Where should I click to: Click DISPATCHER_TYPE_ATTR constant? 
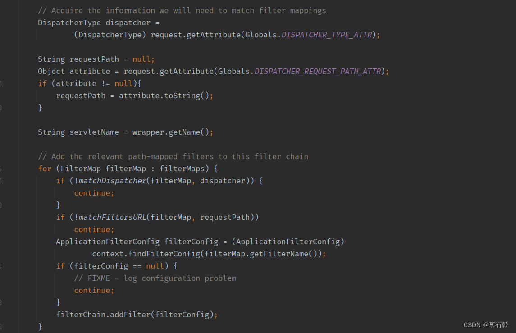tap(327, 35)
